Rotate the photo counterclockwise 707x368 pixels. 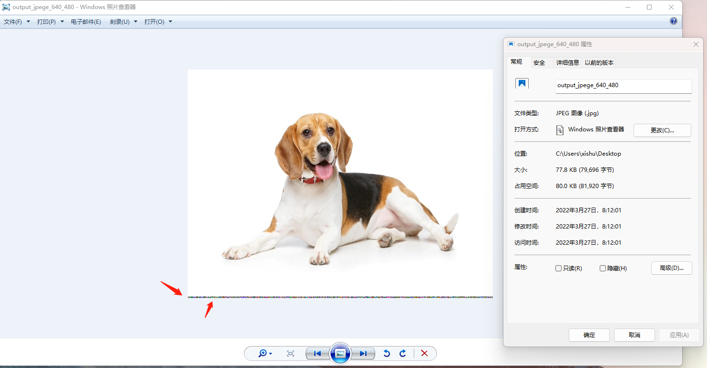(x=387, y=353)
